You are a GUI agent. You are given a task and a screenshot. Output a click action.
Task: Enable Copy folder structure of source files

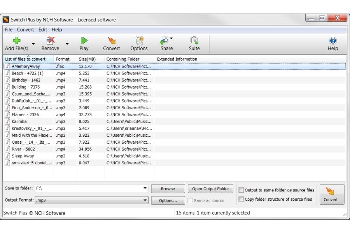coord(241,199)
